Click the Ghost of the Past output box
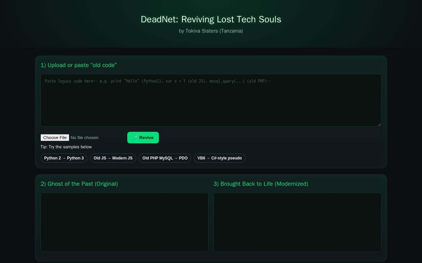422x263 pixels. click(125, 222)
